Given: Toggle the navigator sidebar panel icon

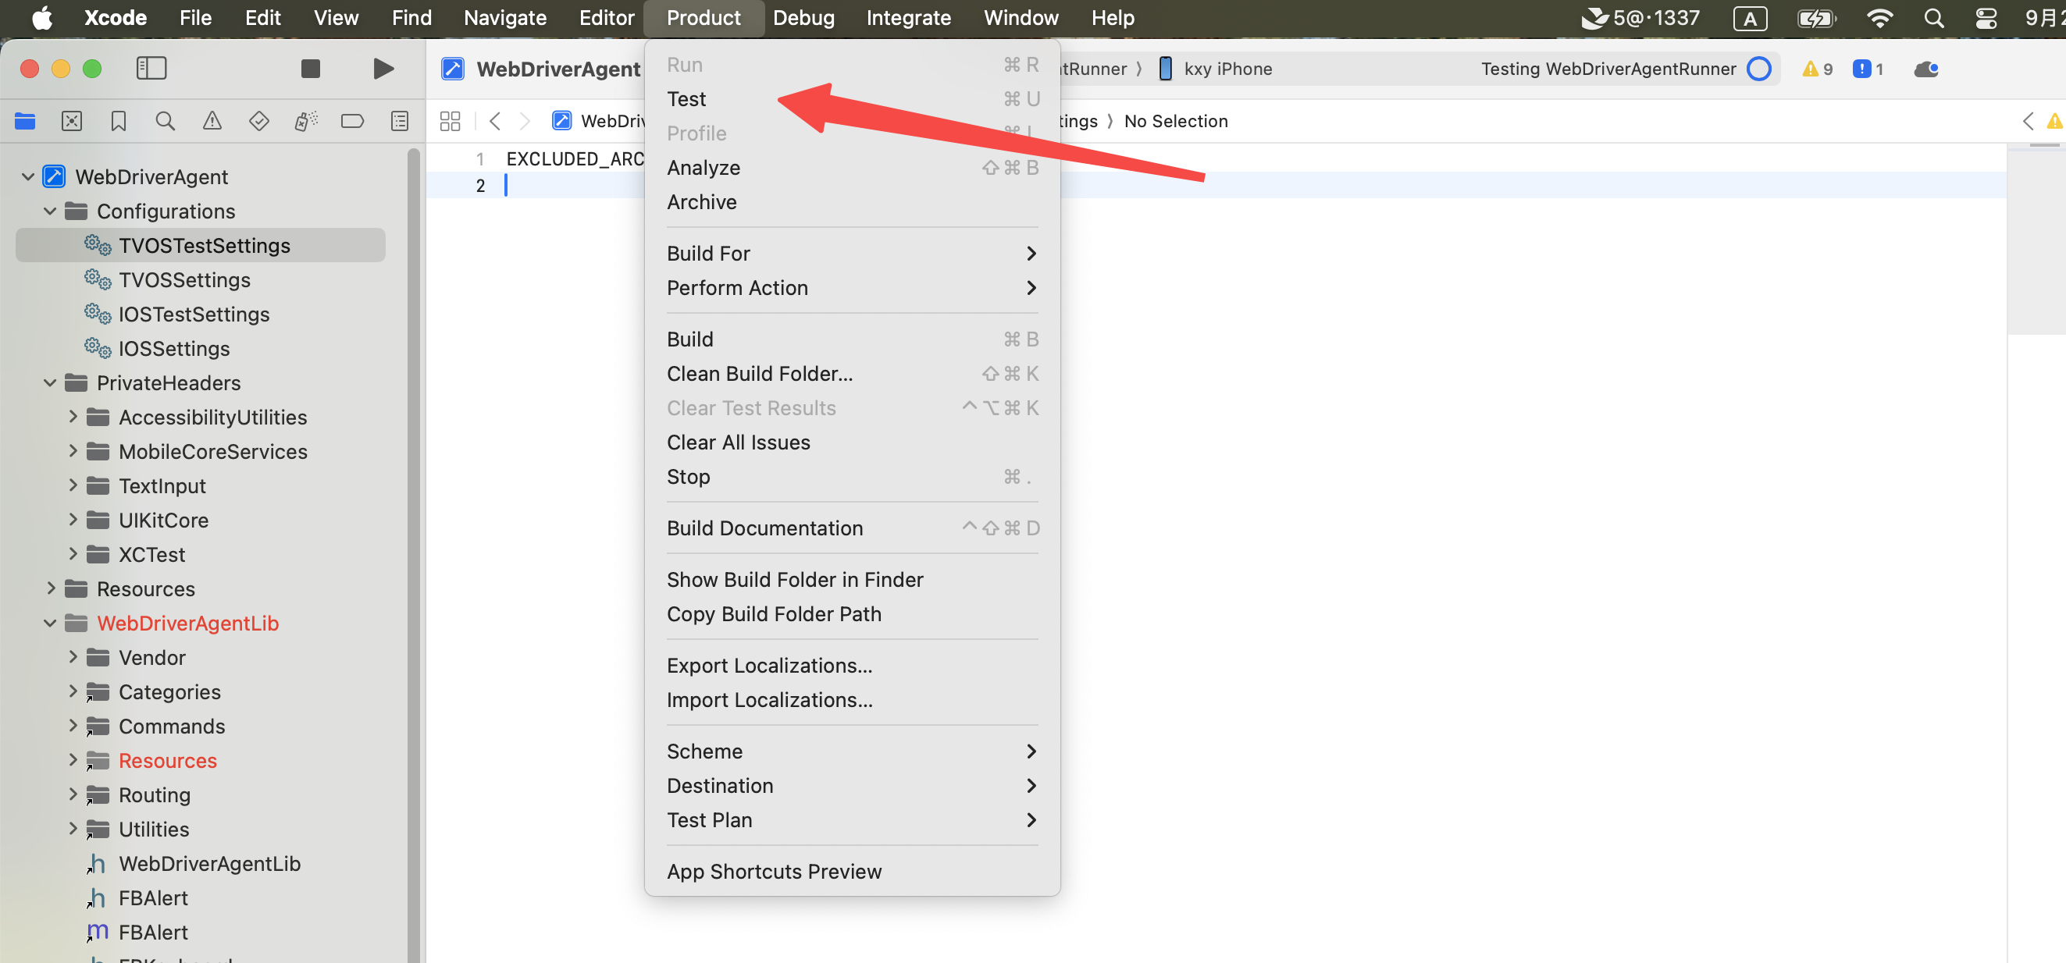Looking at the screenshot, I should point(151,69).
